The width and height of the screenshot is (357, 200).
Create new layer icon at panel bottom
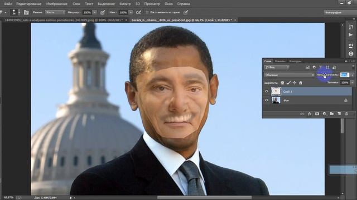coord(339,114)
